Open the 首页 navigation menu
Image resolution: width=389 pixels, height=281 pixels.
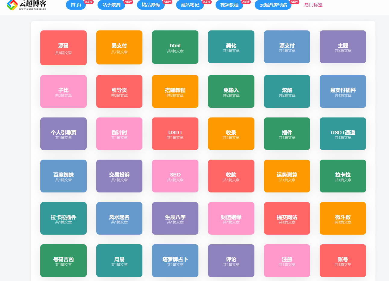(x=76, y=5)
